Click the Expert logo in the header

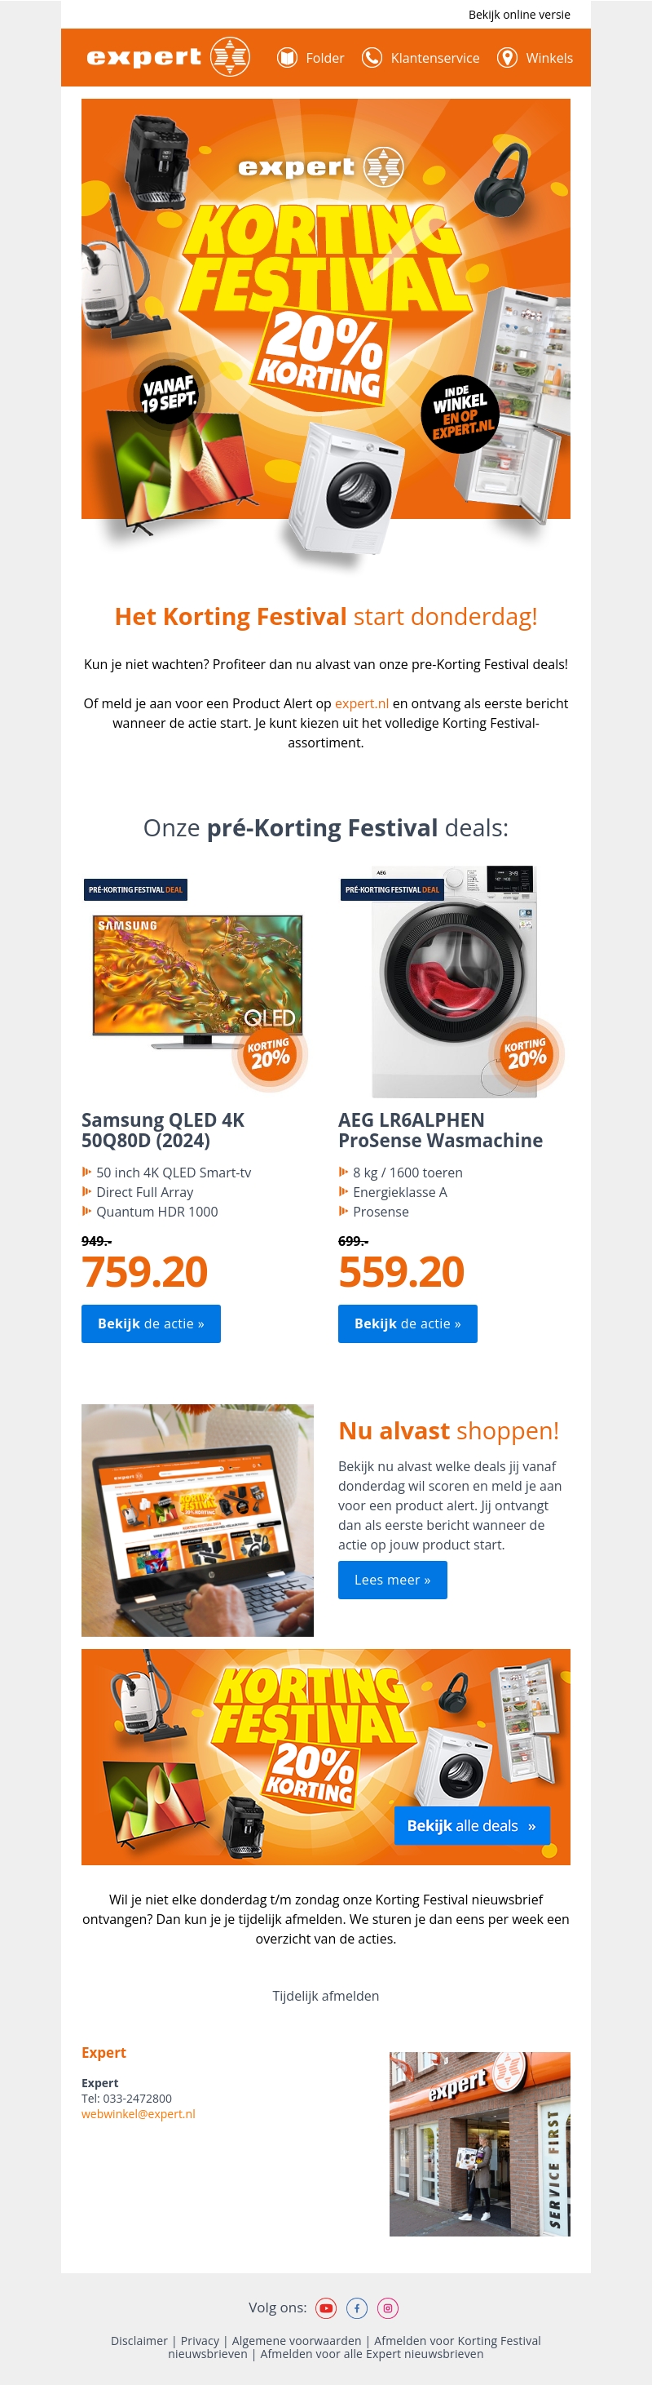pos(167,57)
